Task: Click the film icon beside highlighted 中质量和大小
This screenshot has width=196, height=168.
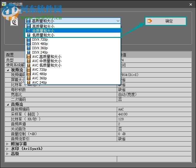Action: point(29,31)
